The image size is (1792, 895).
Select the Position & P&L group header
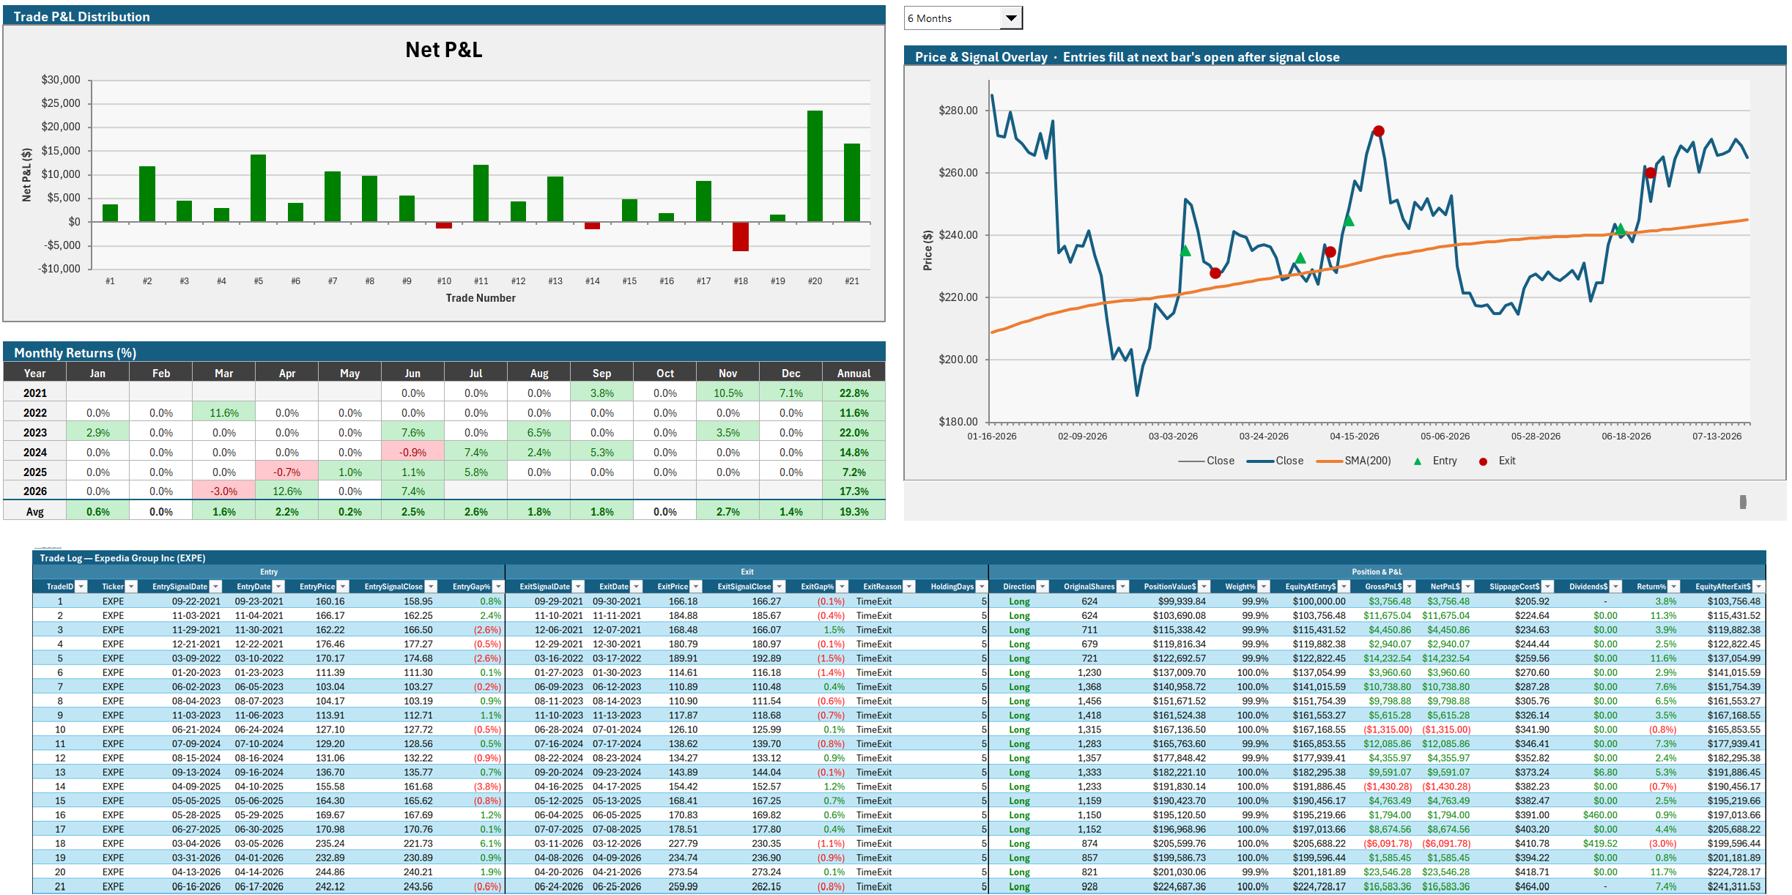[1377, 572]
